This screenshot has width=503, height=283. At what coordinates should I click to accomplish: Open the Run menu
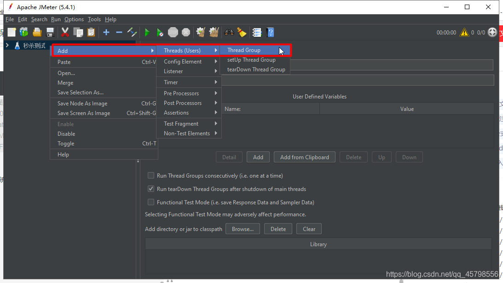click(x=56, y=19)
